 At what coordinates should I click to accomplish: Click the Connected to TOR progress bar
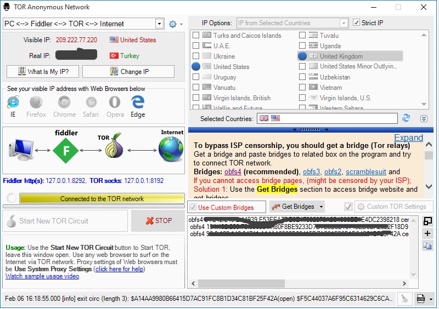pos(102,198)
